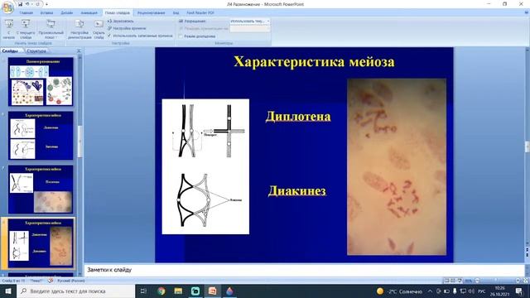Open Главная ribbon tab
The width and height of the screenshot is (530, 298).
[x=26, y=13]
